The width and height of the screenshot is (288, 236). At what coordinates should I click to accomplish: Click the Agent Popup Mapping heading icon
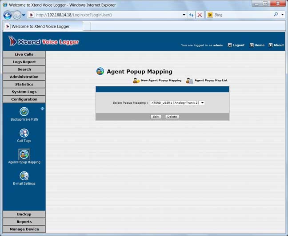point(100,71)
